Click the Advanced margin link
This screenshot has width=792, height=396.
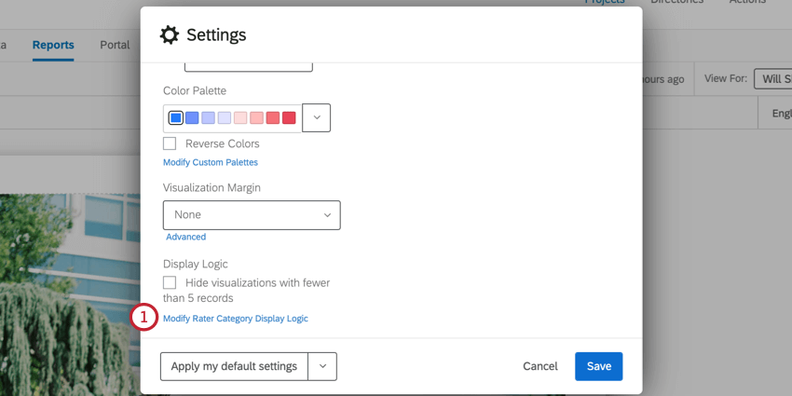185,237
